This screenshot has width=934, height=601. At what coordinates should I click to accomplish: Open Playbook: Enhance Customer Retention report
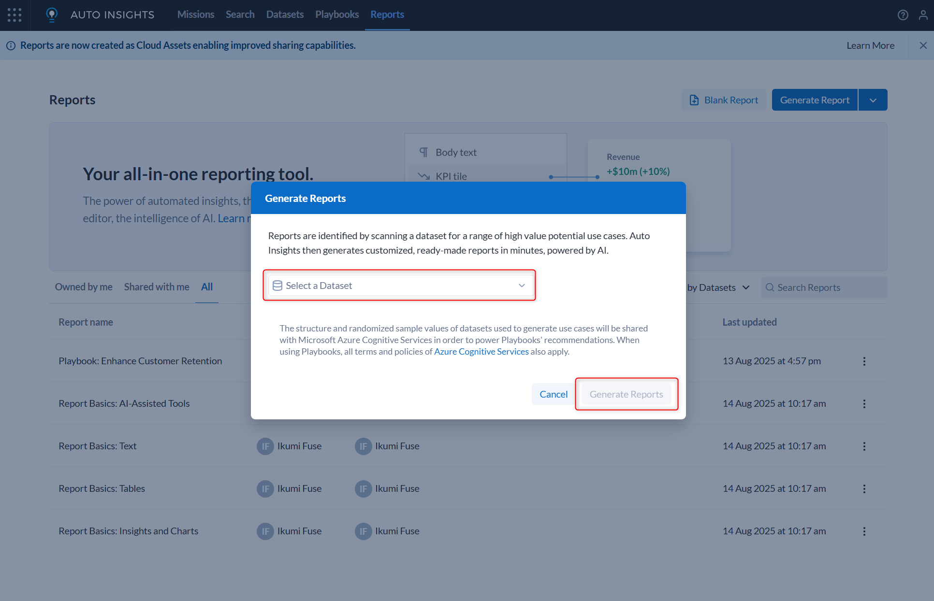140,361
